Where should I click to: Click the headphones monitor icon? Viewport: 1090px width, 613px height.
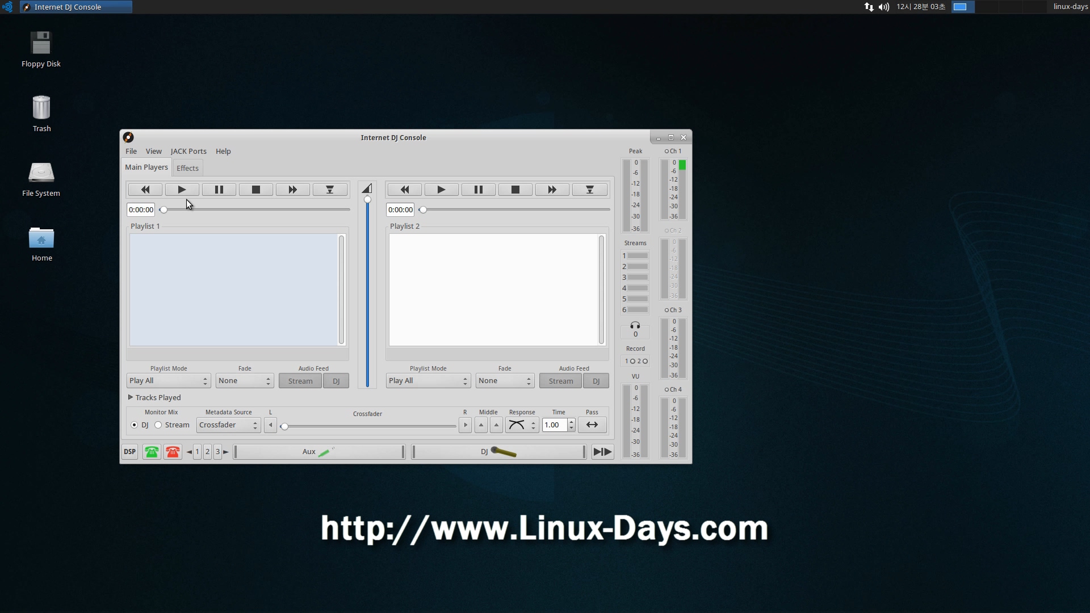click(x=635, y=326)
